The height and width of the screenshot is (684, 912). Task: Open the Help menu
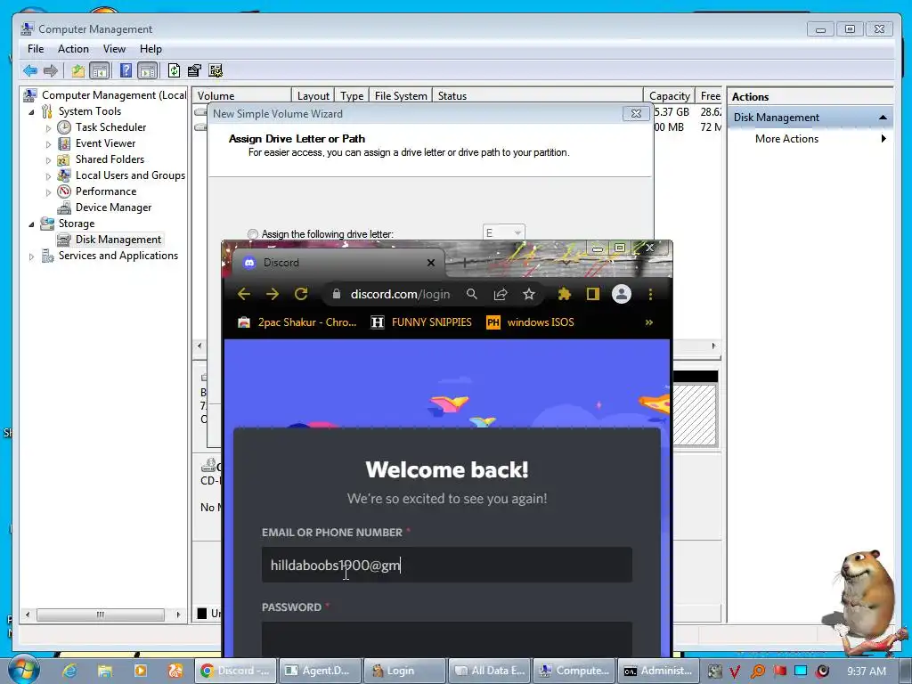point(151,49)
